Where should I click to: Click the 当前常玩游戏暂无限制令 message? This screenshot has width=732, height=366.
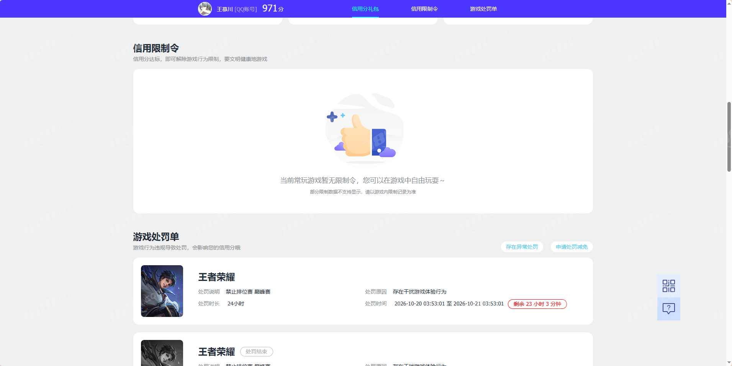click(362, 180)
